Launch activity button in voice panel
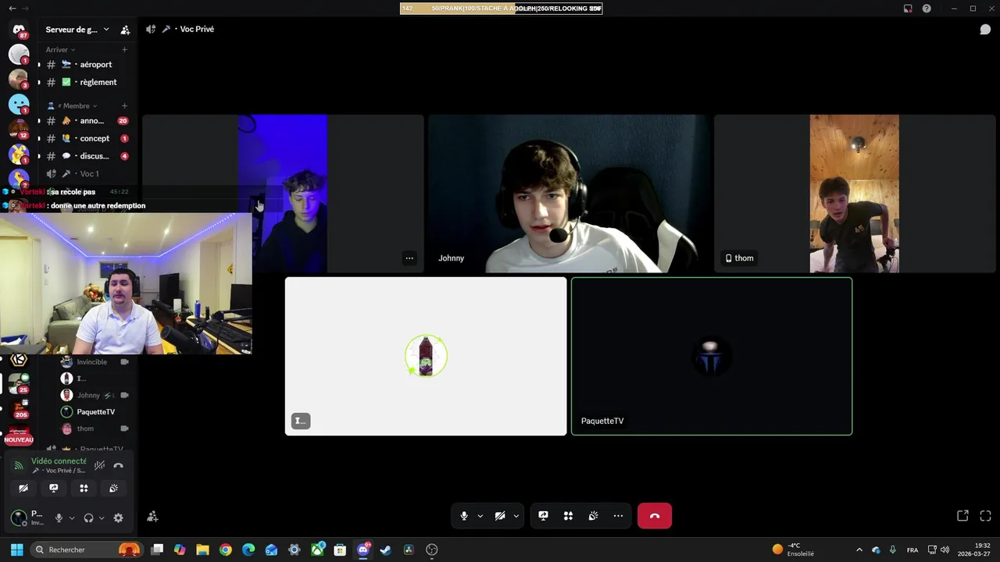Screen dimensions: 1000x562 (x=84, y=488)
